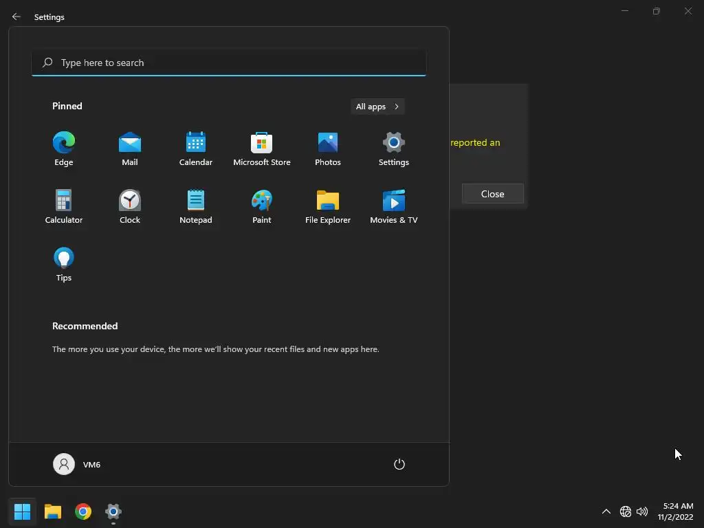Open pinned Settings app in Start
Screen dimensions: 704x528
point(394,148)
